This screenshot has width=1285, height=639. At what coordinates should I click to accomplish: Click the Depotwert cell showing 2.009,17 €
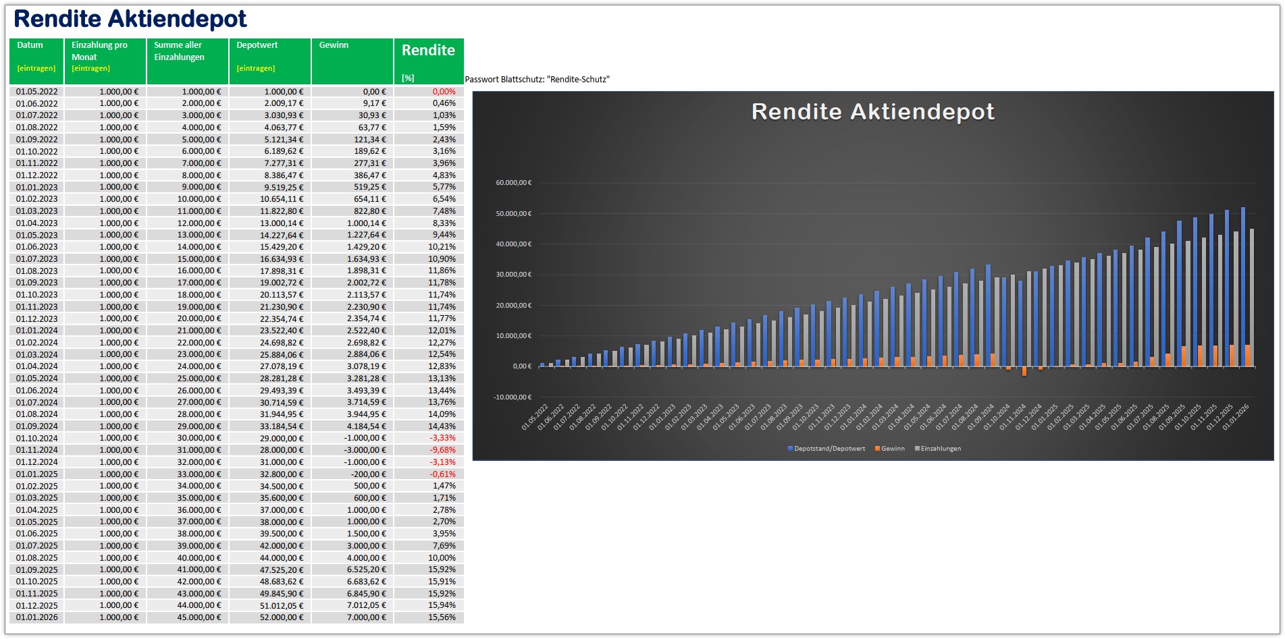coord(270,104)
